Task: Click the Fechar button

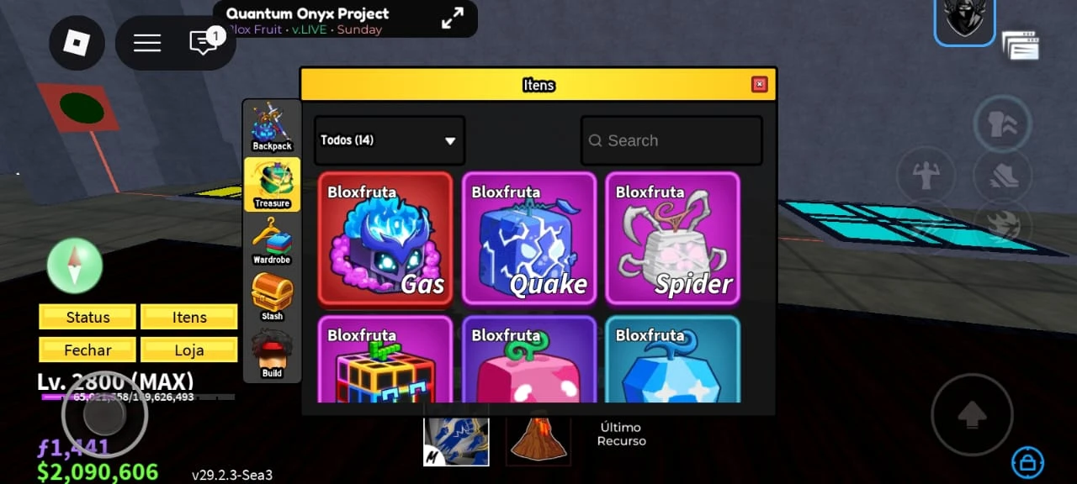Action: click(88, 350)
